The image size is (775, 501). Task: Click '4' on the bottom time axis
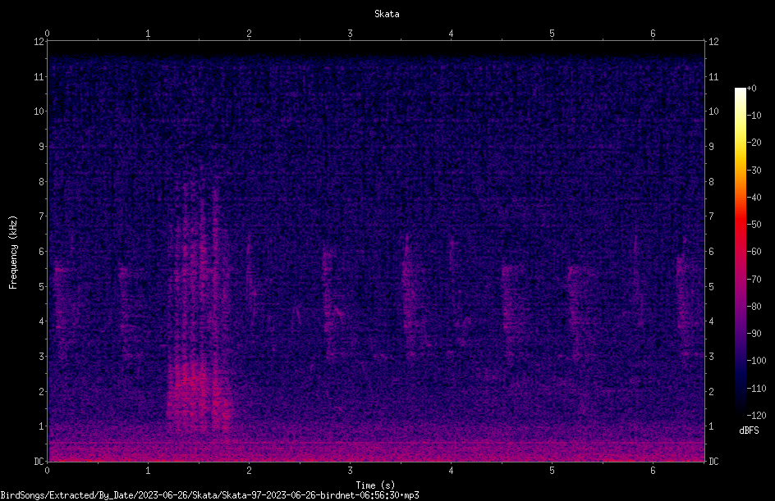pyautogui.click(x=451, y=471)
